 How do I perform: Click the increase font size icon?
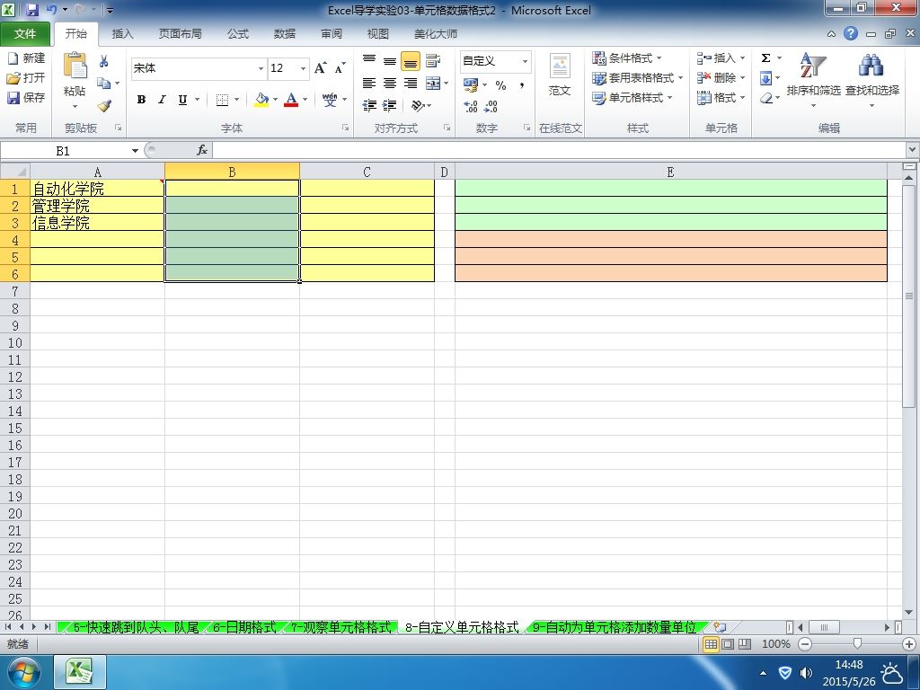pos(321,68)
